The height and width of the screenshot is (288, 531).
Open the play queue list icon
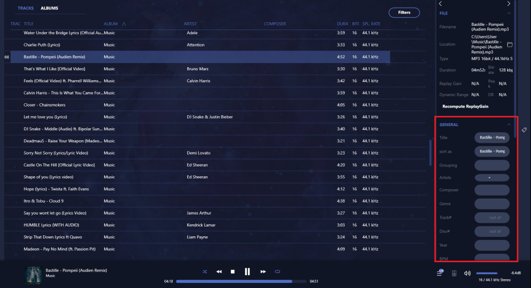(x=440, y=273)
